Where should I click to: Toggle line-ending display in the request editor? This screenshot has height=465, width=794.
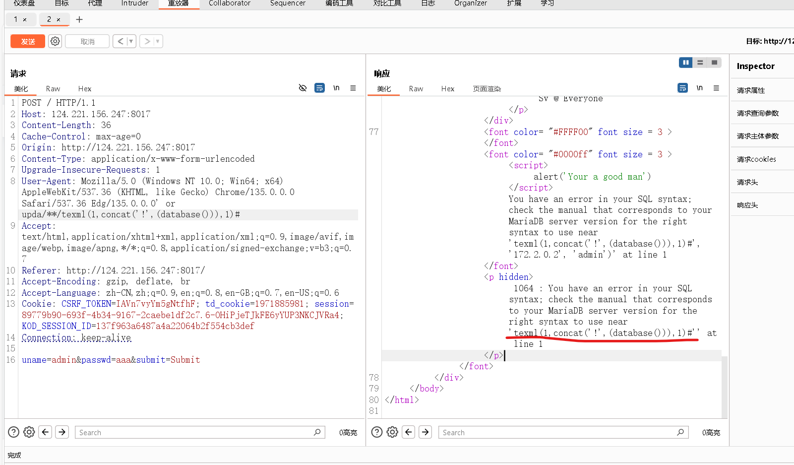[x=336, y=88]
